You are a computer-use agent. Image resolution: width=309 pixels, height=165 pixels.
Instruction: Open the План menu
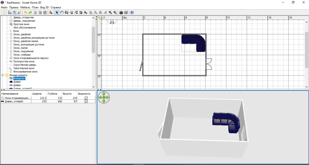tap(35, 7)
